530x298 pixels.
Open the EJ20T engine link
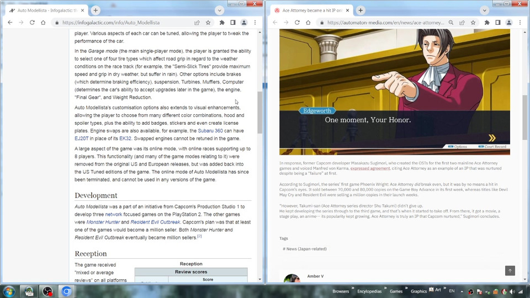82,139
